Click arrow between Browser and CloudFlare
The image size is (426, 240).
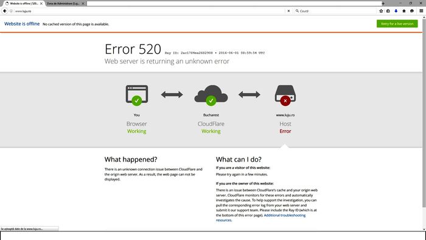(x=172, y=94)
